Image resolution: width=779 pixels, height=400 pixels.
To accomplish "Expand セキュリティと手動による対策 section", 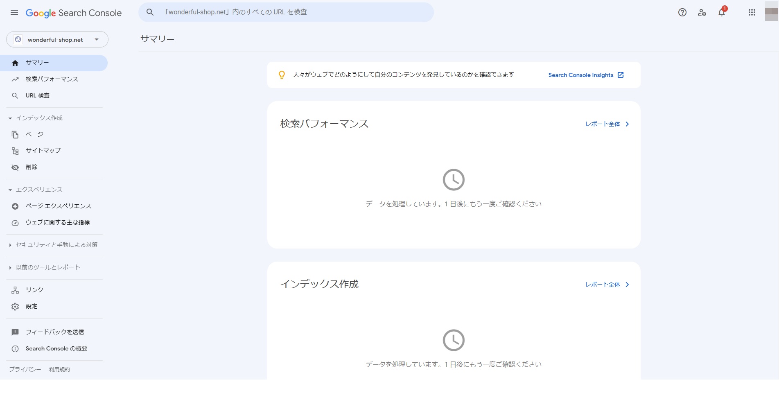I will click(x=56, y=245).
